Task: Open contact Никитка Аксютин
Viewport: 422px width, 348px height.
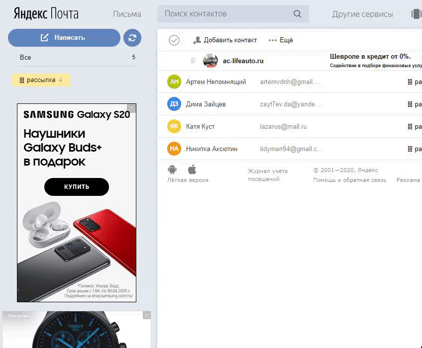Action: (x=211, y=149)
